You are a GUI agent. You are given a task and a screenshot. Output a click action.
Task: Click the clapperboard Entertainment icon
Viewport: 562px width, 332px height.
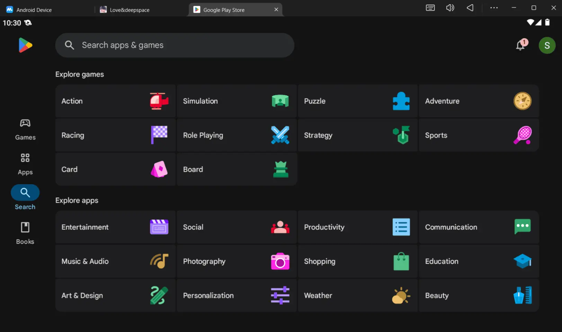click(x=159, y=227)
